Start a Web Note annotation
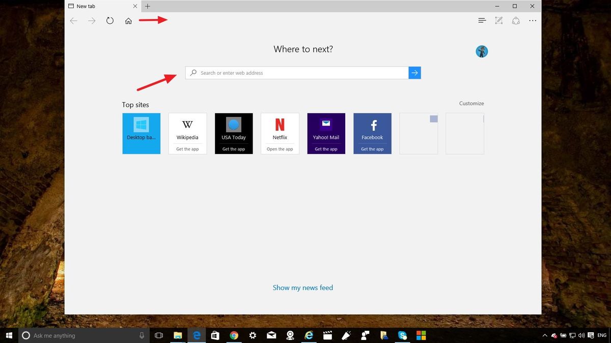Image resolution: width=611 pixels, height=343 pixels. (x=498, y=20)
